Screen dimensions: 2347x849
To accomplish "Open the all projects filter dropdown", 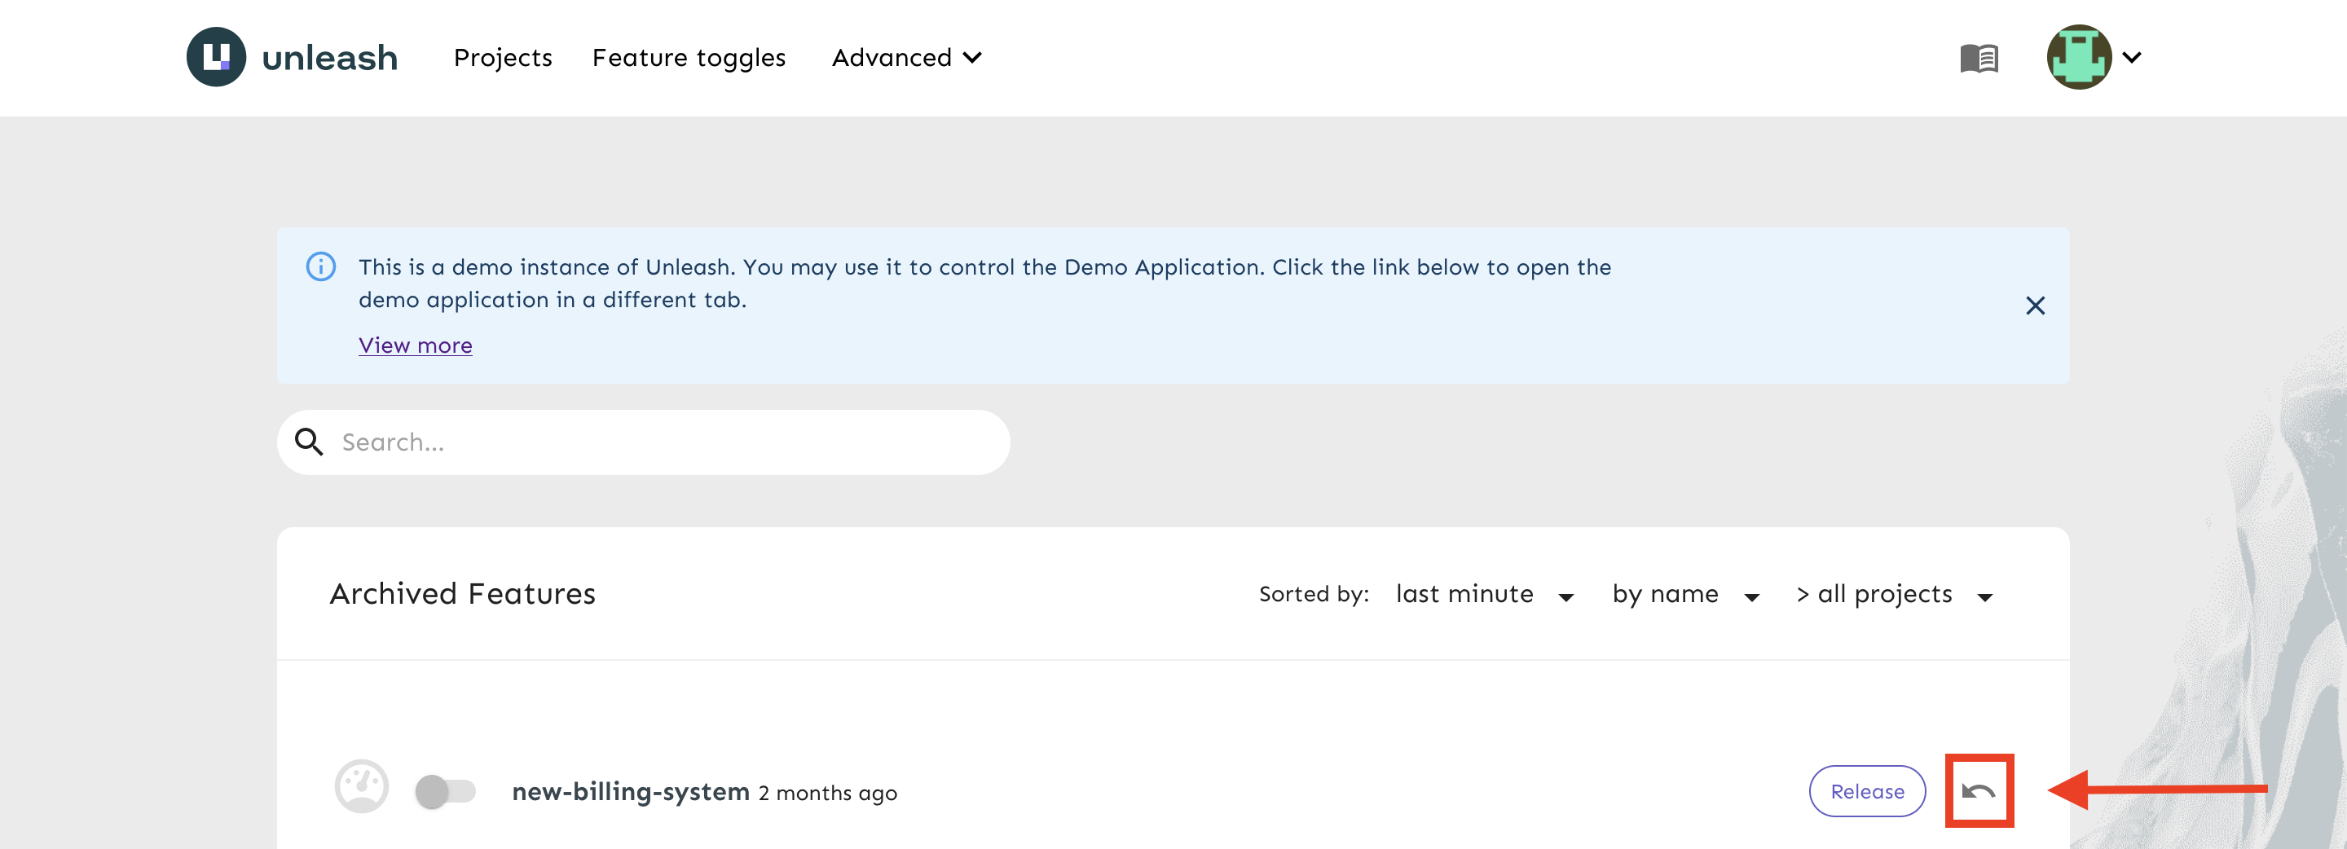I will tap(1894, 595).
